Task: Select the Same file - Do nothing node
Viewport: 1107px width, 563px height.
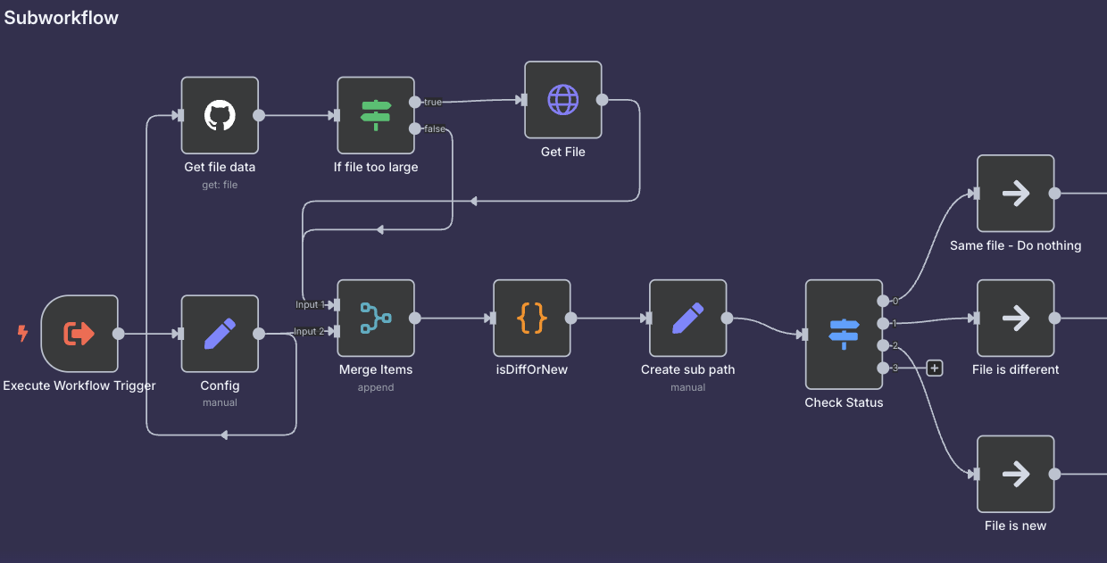Action: coord(1015,194)
